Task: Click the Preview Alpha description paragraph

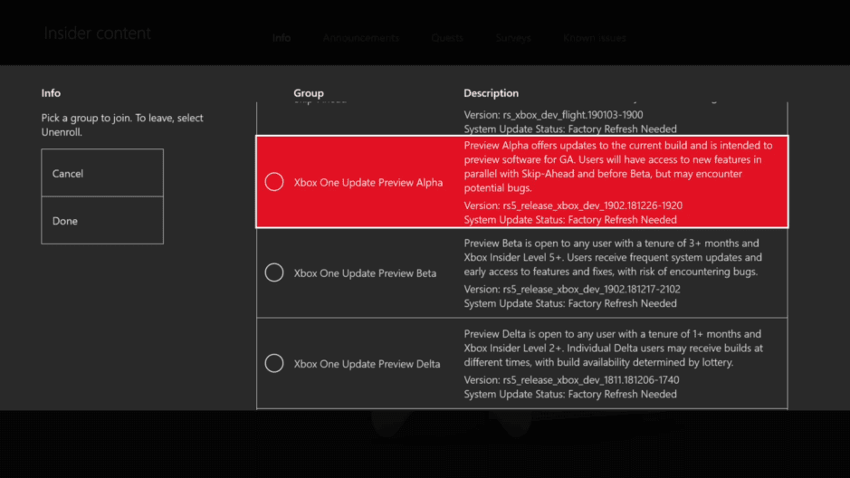Action: (617, 165)
